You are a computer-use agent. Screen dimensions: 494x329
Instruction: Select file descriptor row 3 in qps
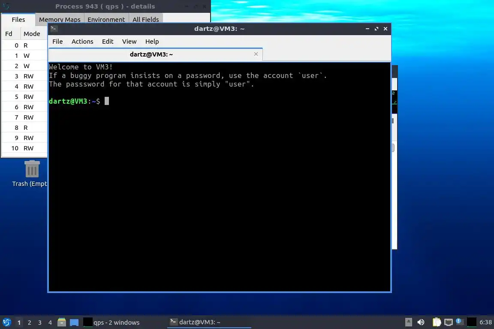(x=24, y=76)
